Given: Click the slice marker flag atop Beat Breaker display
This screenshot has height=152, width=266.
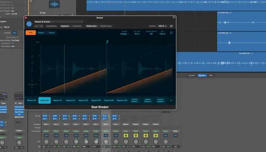Looking at the screenshot, I should click(x=107, y=41).
